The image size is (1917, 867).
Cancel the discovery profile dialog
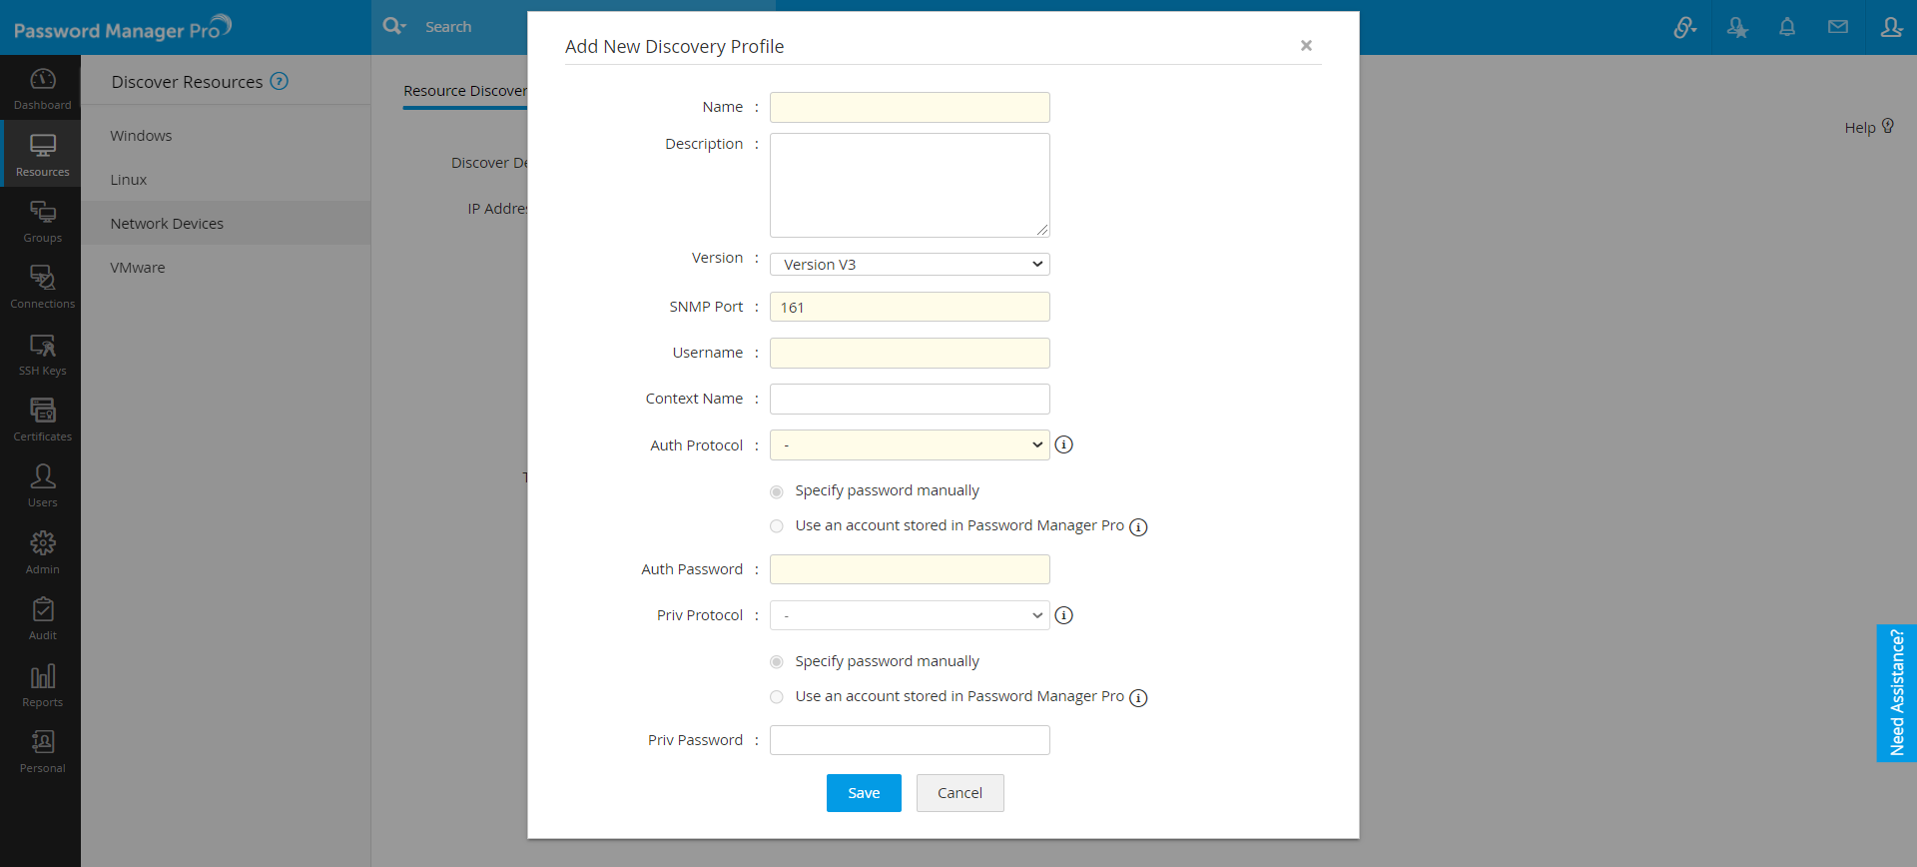959,793
